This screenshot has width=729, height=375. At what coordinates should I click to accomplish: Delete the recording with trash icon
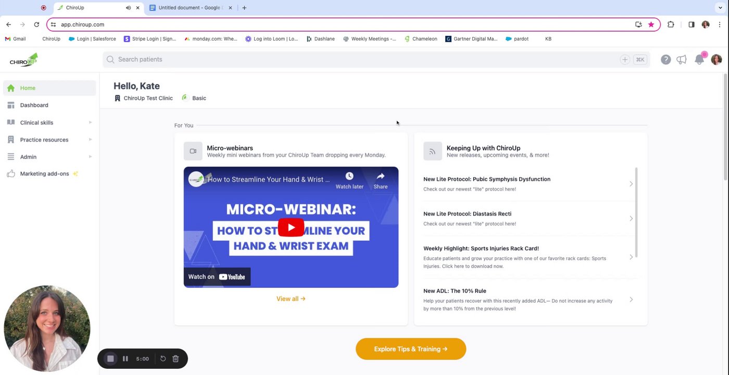pyautogui.click(x=175, y=358)
